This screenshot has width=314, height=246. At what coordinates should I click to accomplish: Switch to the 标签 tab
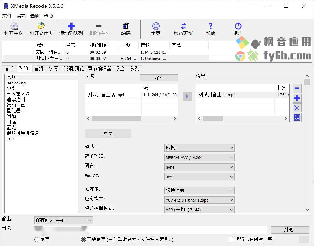point(120,68)
